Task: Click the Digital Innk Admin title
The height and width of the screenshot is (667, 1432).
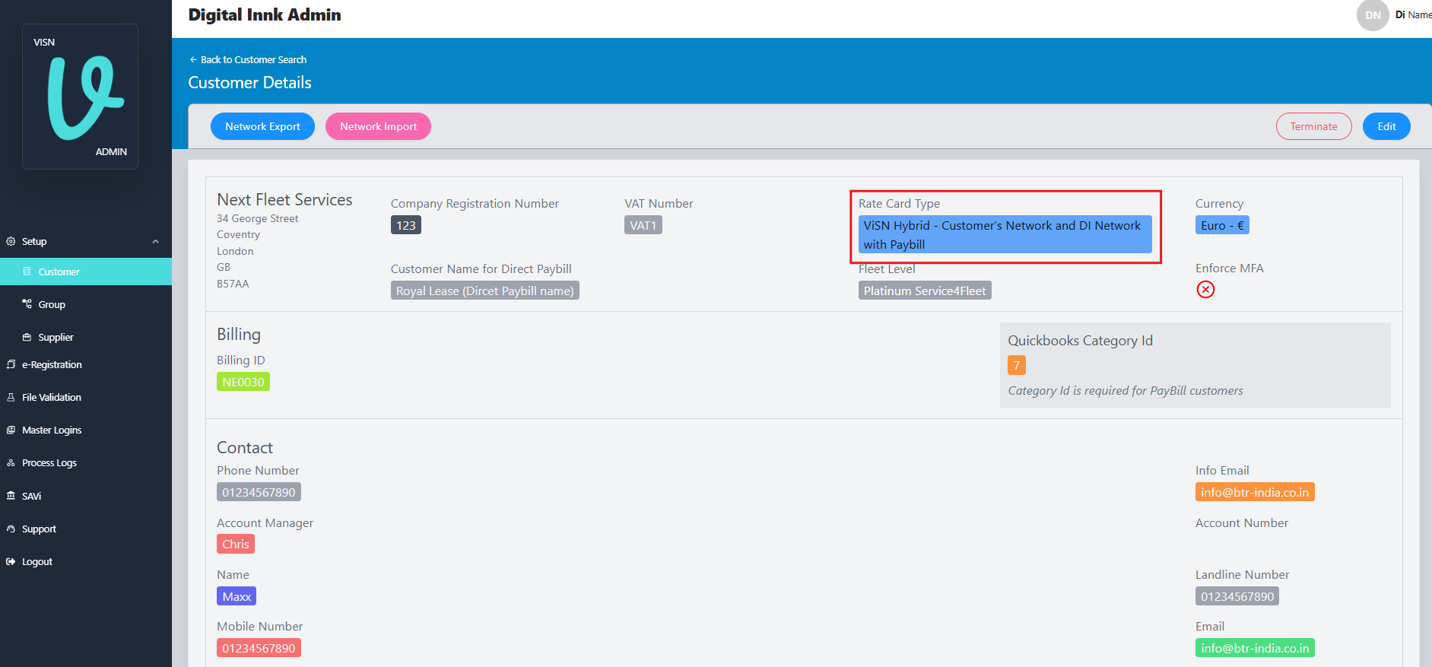Action: point(265,14)
